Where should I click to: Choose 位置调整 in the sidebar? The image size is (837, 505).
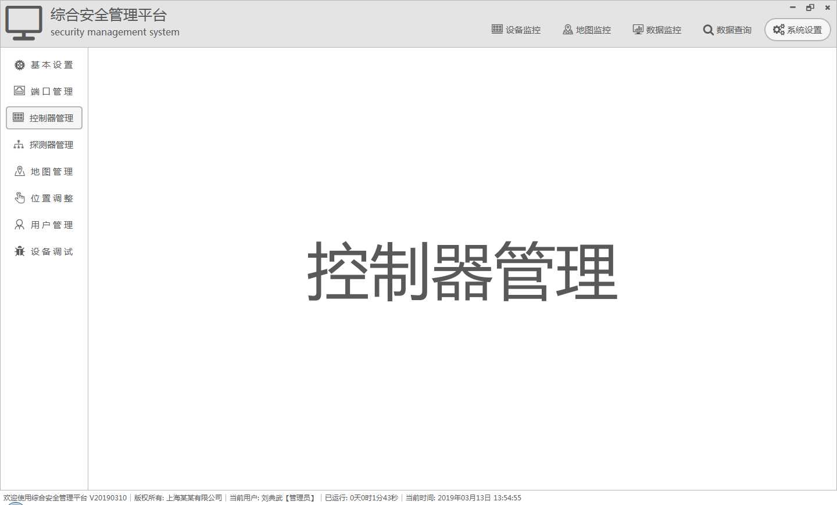click(44, 198)
